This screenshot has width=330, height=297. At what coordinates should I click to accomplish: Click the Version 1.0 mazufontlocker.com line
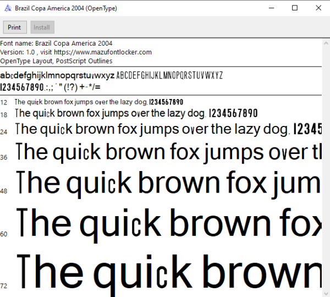pos(76,52)
